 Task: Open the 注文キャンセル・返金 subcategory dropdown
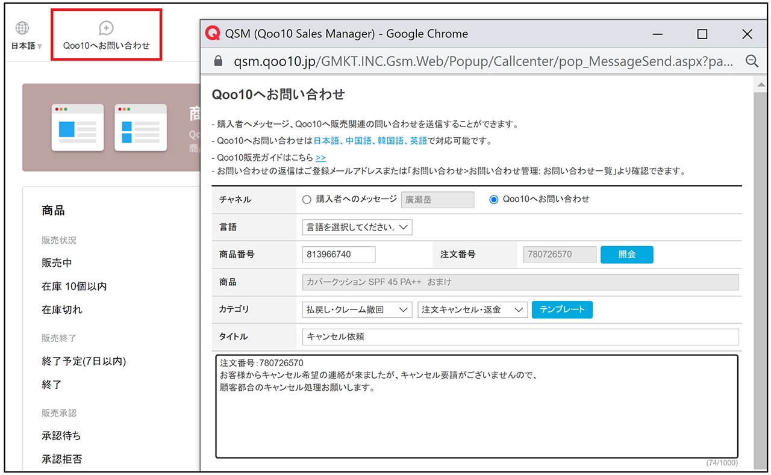[x=473, y=309]
